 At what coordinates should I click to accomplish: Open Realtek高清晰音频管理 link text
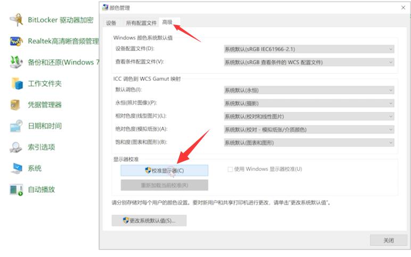tap(63, 41)
